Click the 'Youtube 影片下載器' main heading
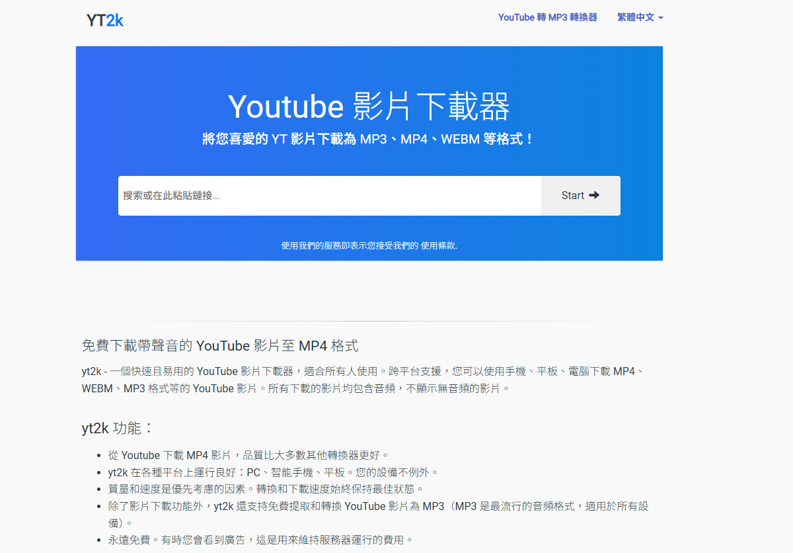This screenshot has height=553, width=793. (369, 106)
